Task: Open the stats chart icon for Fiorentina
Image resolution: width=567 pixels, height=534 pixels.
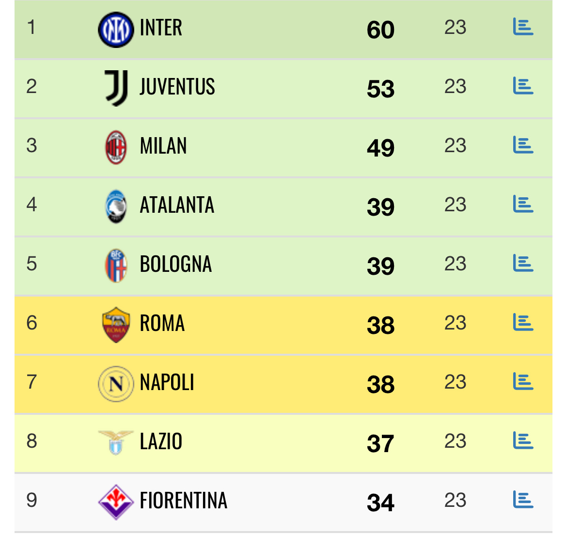Action: pyautogui.click(x=523, y=499)
